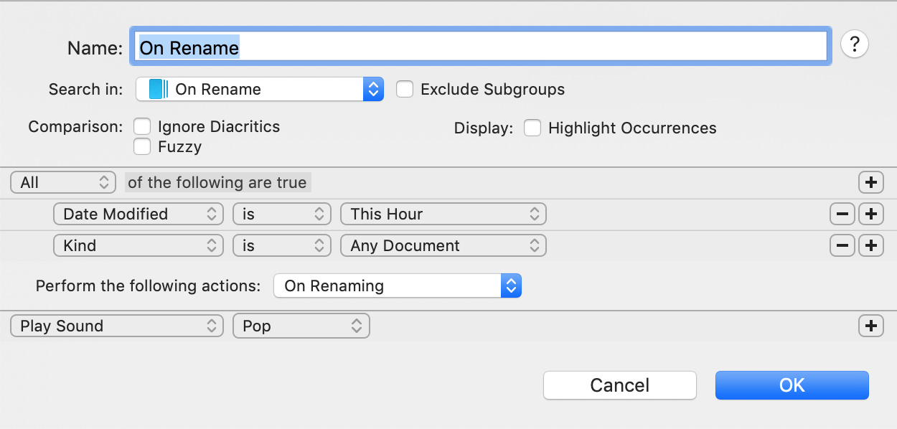This screenshot has width=897, height=429.
Task: Open the Search in dropdown
Action: [x=372, y=89]
